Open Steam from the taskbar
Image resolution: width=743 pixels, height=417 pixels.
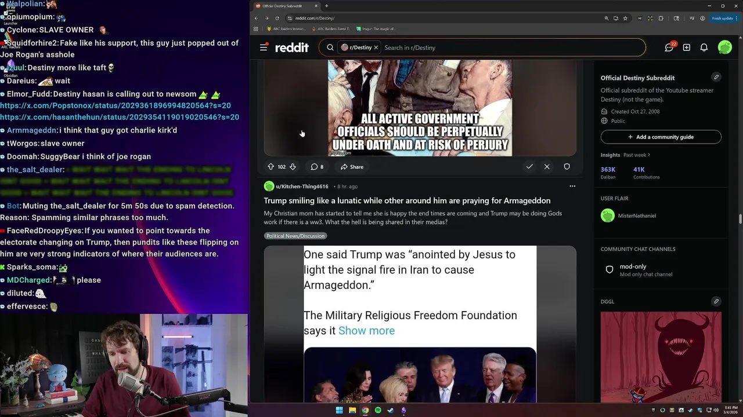click(391, 410)
